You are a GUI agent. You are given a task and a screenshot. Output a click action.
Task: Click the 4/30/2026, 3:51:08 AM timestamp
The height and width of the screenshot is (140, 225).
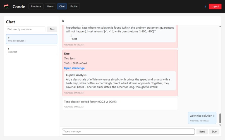tap(200, 121)
